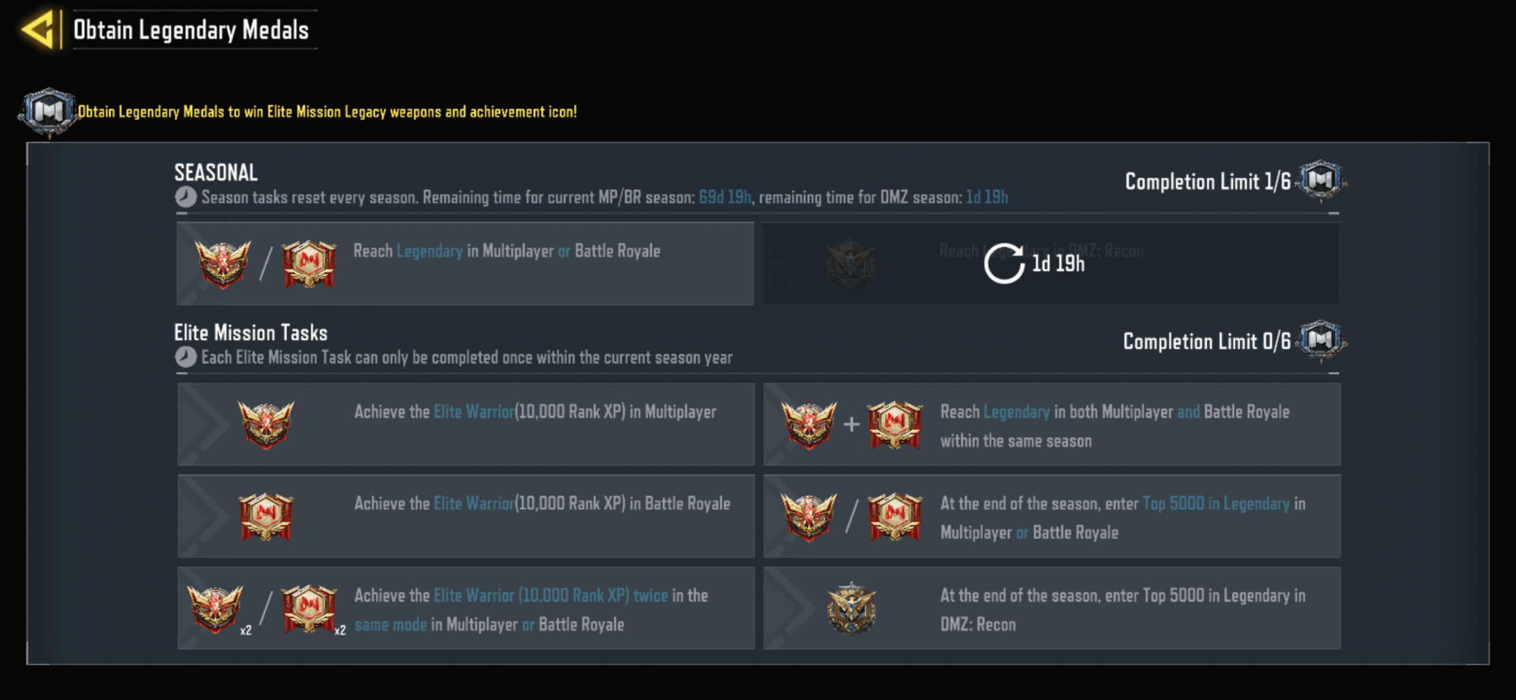Click the Legendary Medal icon beside yellow banner text
The height and width of the screenshot is (700, 1516).
(49, 112)
